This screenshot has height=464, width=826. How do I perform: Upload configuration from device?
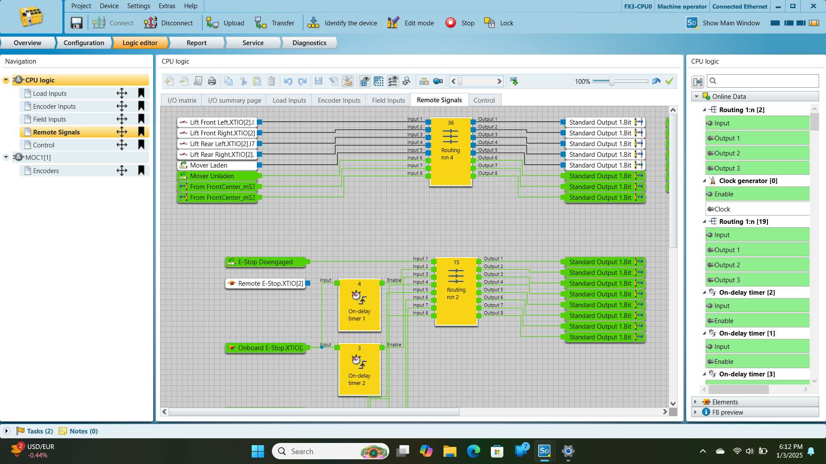pyautogui.click(x=225, y=23)
